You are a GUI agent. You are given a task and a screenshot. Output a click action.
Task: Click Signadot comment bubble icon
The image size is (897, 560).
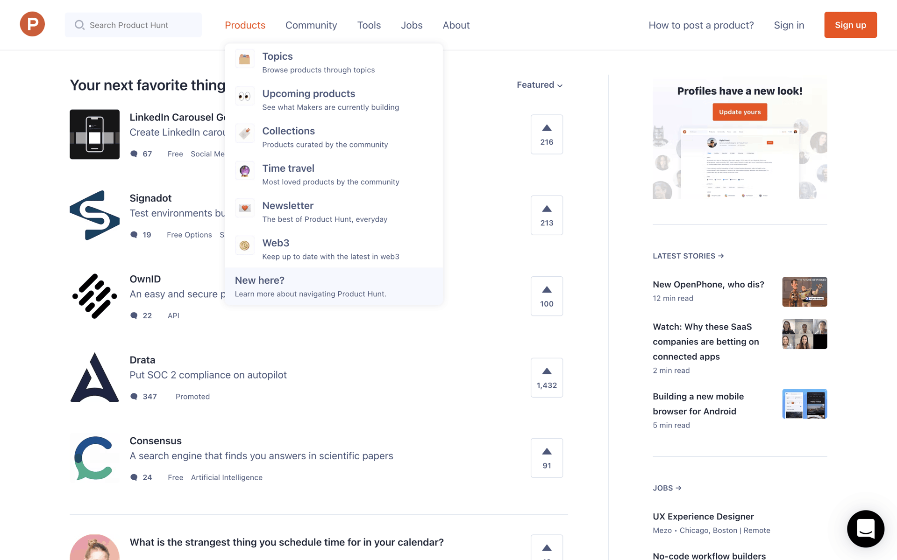coord(134,235)
